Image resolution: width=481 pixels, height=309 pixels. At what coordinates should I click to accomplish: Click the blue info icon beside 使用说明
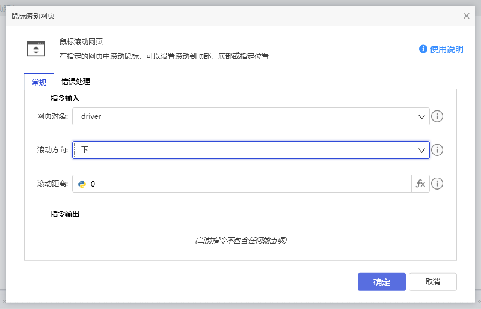pos(423,49)
